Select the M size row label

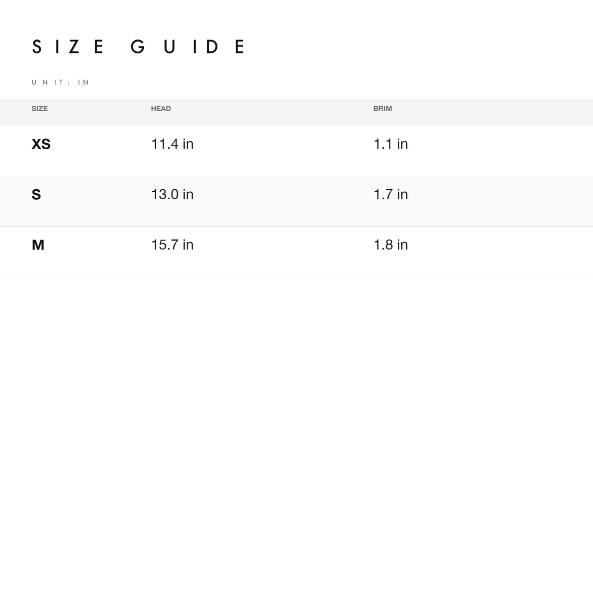coord(38,245)
